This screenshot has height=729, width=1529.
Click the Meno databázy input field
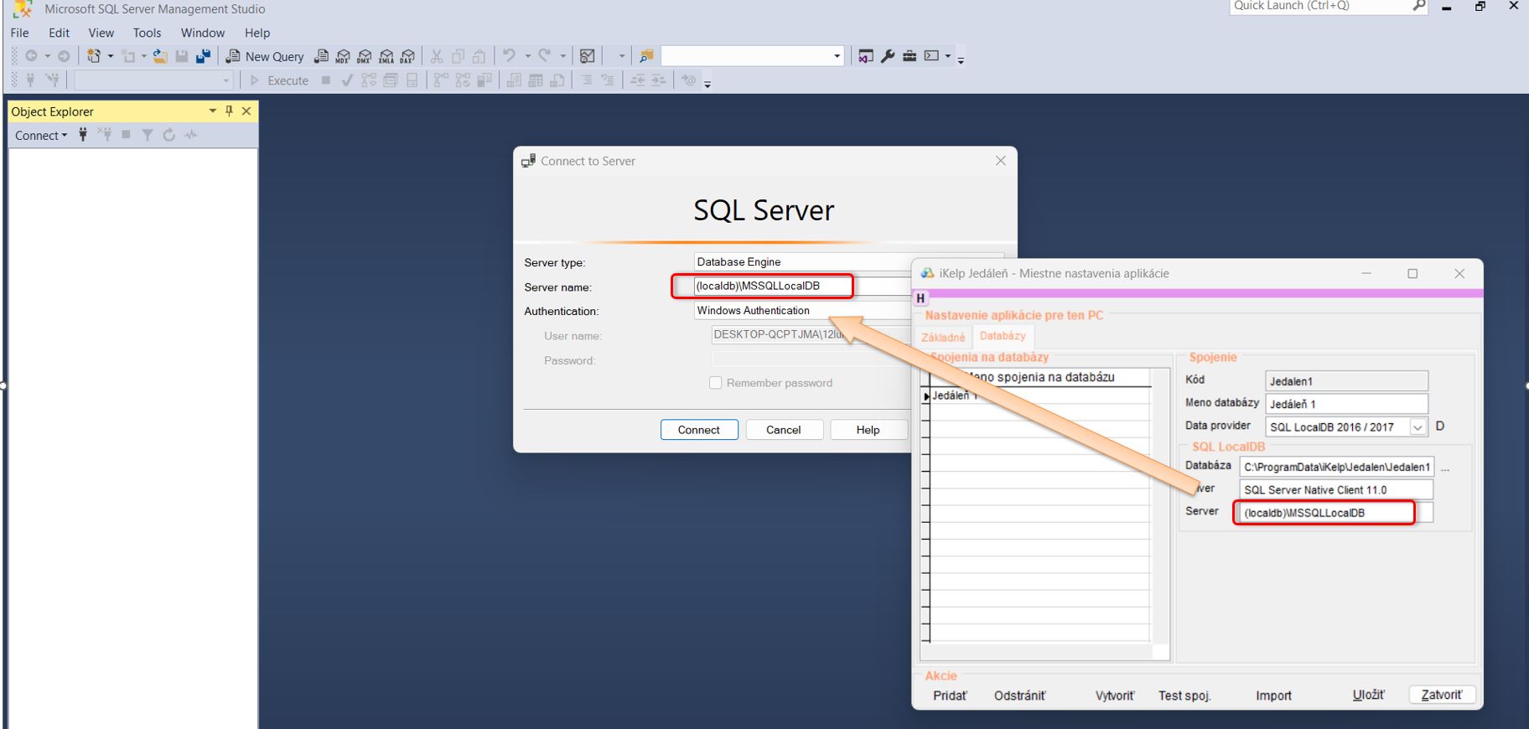[x=1345, y=404]
